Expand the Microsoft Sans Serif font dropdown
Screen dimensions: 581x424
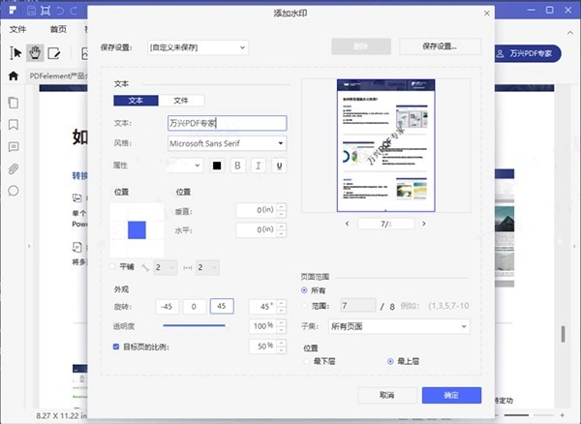[x=227, y=143]
